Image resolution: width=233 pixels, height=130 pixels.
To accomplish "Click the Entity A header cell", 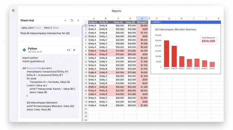I will click(94, 22).
